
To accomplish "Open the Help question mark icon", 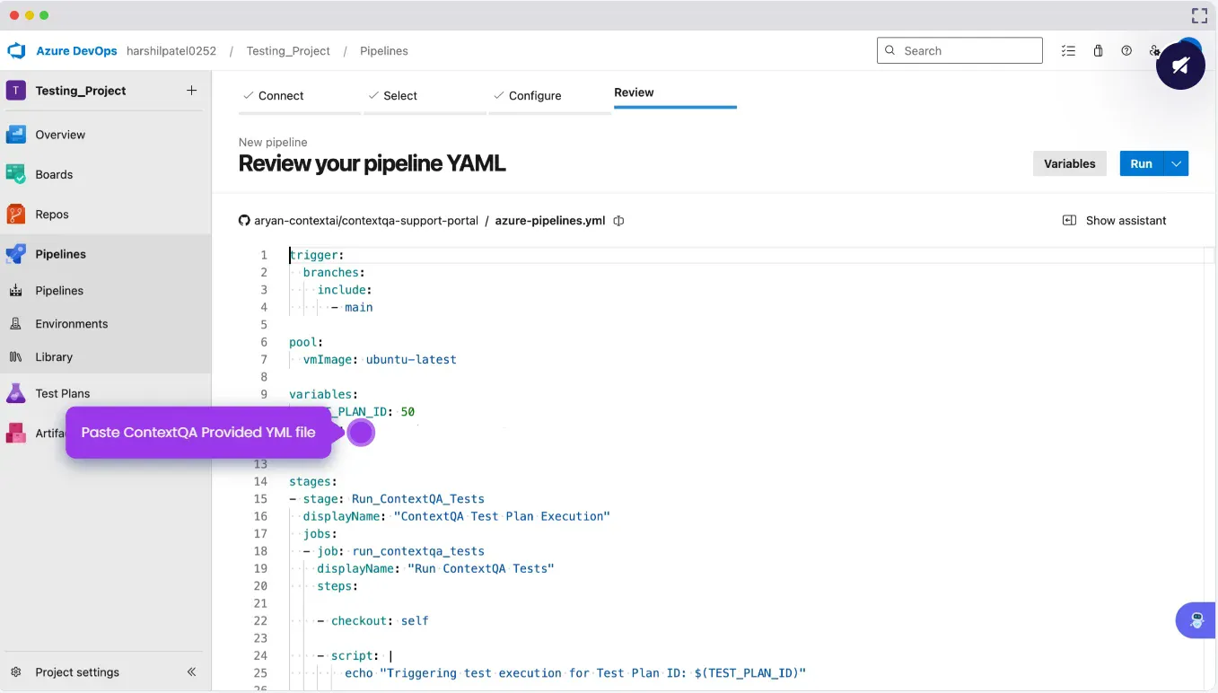I will coord(1126,51).
